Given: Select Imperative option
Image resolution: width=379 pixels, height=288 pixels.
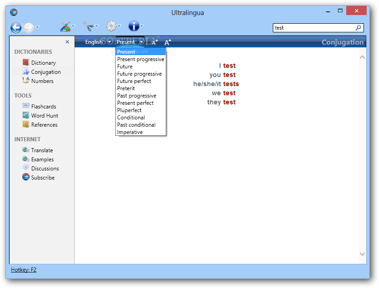Looking at the screenshot, I should coord(141,132).
